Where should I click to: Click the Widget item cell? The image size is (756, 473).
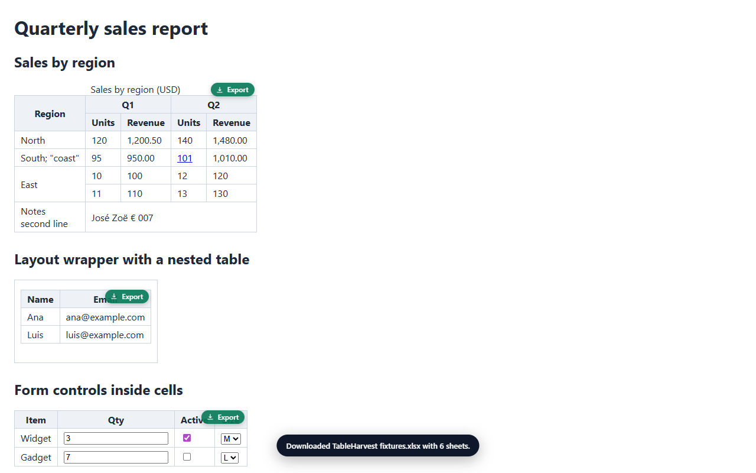[x=36, y=439]
